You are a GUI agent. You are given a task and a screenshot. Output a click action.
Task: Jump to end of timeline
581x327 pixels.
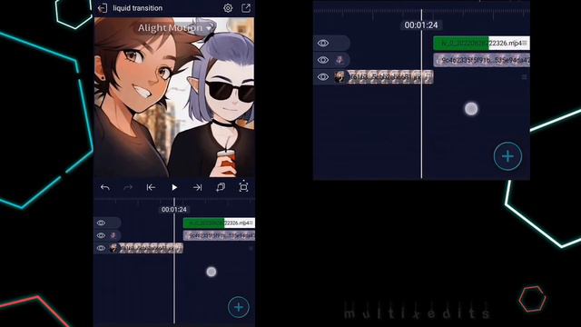pyautogui.click(x=197, y=188)
